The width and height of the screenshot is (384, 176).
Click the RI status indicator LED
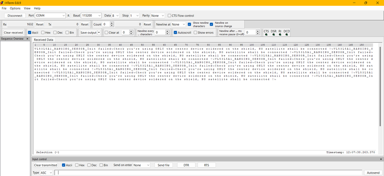[x=280, y=34]
